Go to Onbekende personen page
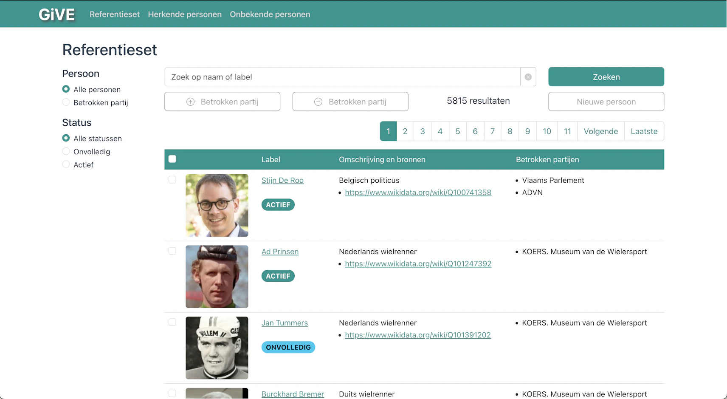This screenshot has height=399, width=727. [270, 14]
